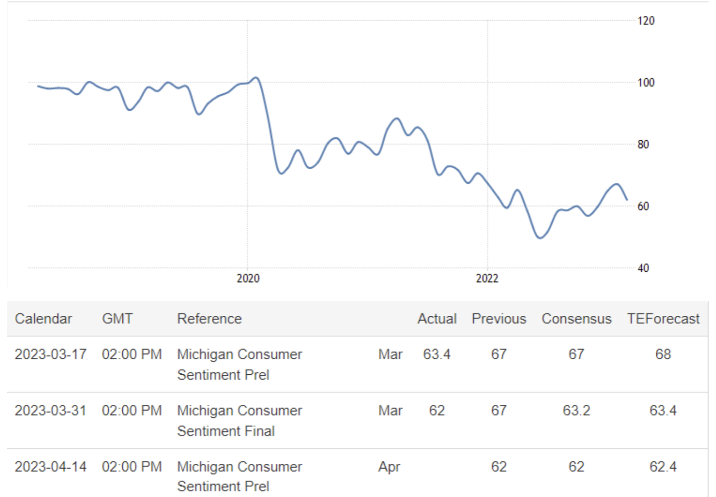
Task: Click the Consensus column header
Action: coord(576,318)
